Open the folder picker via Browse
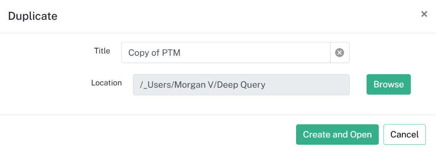Screen dimensions: 436x152 tap(388, 84)
